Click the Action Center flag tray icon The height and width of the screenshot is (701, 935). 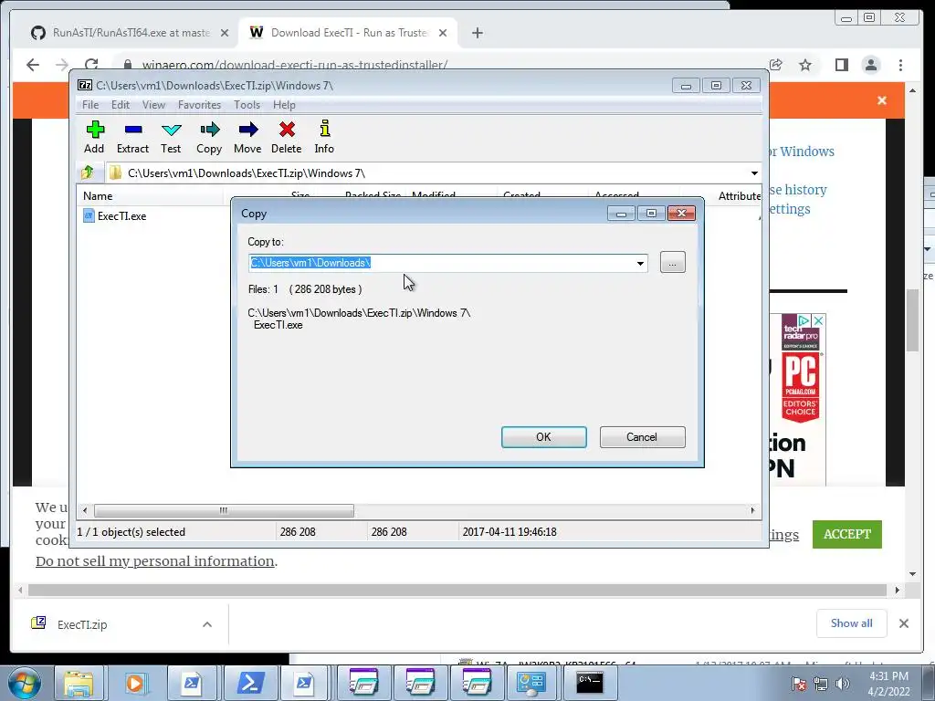tap(799, 684)
